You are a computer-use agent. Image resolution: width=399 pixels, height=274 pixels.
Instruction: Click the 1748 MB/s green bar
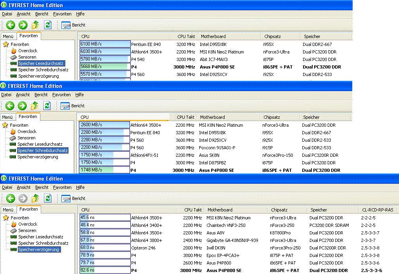pos(104,170)
